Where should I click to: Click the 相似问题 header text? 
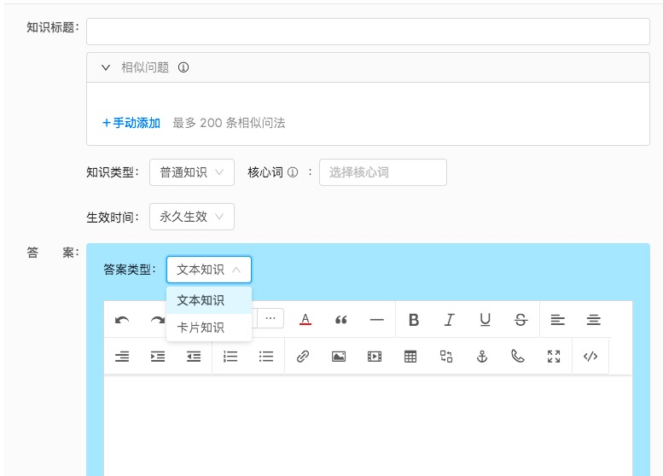pos(145,67)
